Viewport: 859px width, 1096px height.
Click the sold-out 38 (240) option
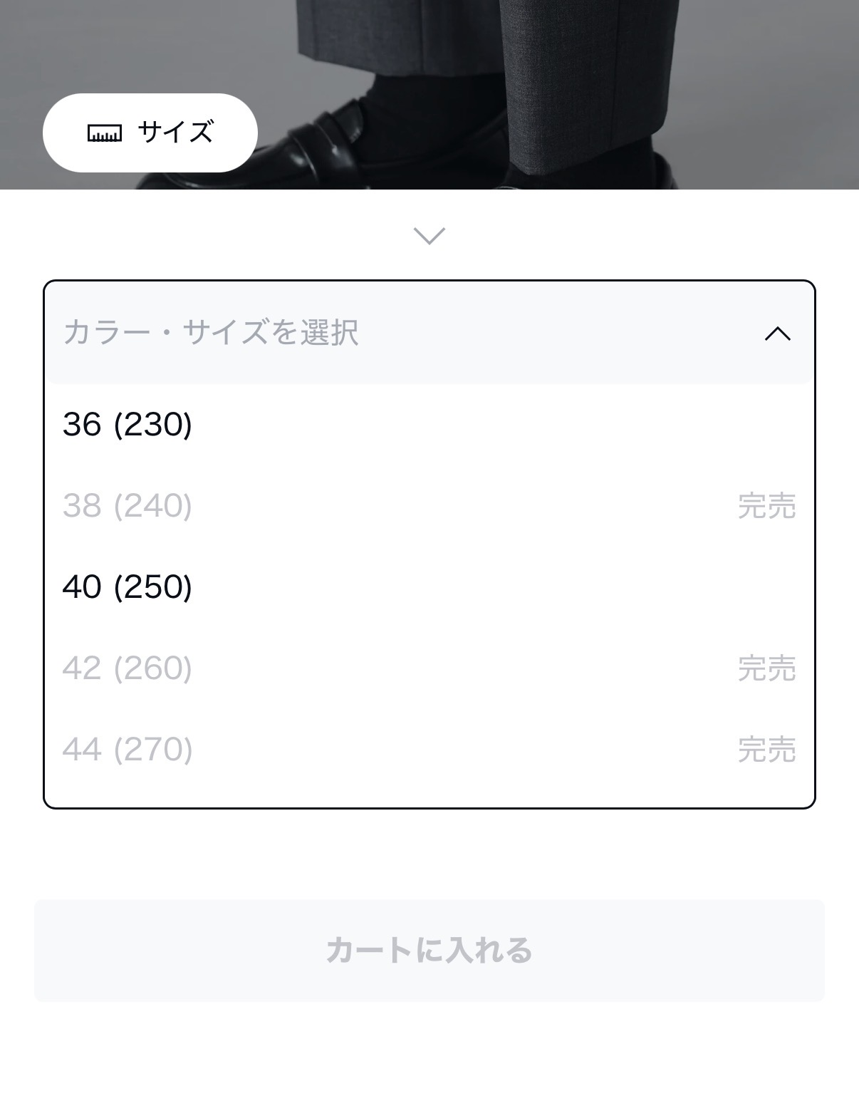[127, 506]
